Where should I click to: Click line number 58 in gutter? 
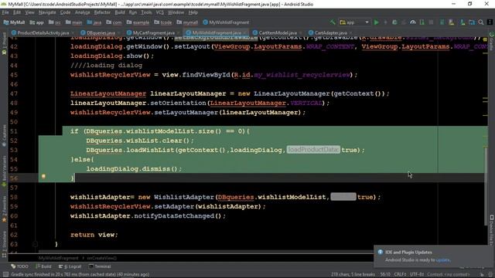click(14, 197)
